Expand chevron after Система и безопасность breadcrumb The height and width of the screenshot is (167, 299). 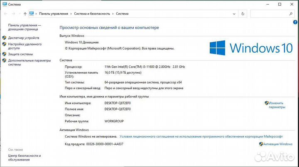[x=113, y=14]
